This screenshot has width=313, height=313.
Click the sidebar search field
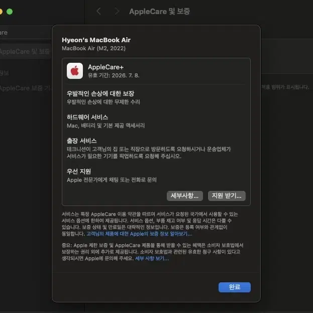point(26,32)
